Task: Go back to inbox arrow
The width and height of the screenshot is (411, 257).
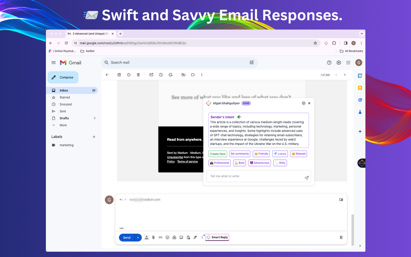Action: point(107,75)
